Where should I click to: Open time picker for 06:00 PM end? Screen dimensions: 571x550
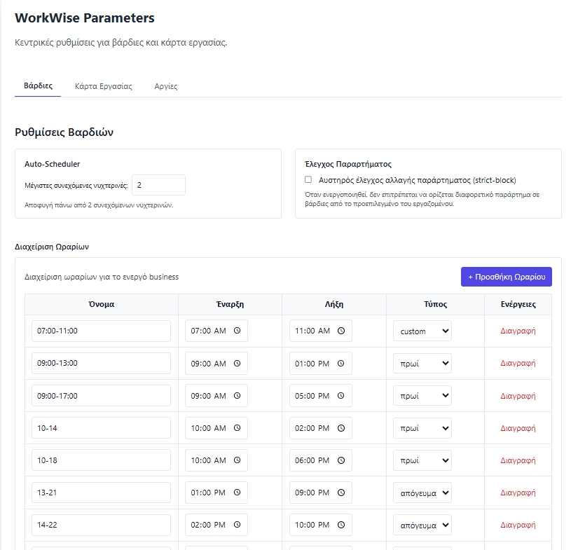click(x=341, y=460)
